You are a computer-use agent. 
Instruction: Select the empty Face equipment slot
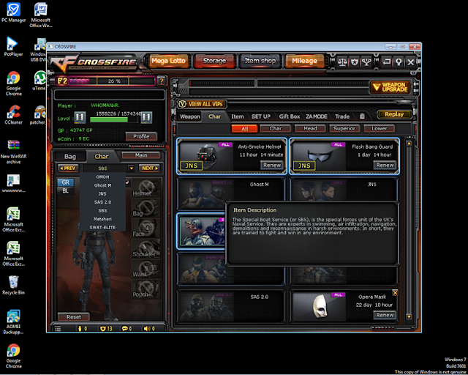(x=146, y=228)
